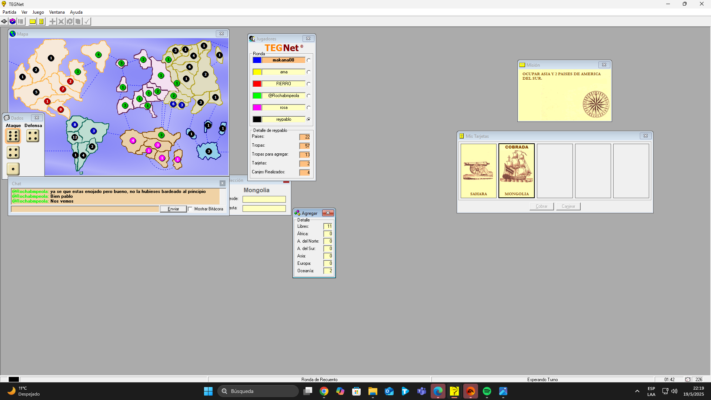The width and height of the screenshot is (711, 400).
Task: Click the list view toolbar icon
Action: point(21,21)
